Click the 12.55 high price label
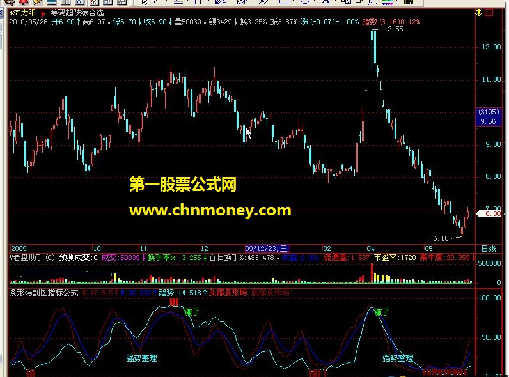 pyautogui.click(x=393, y=29)
